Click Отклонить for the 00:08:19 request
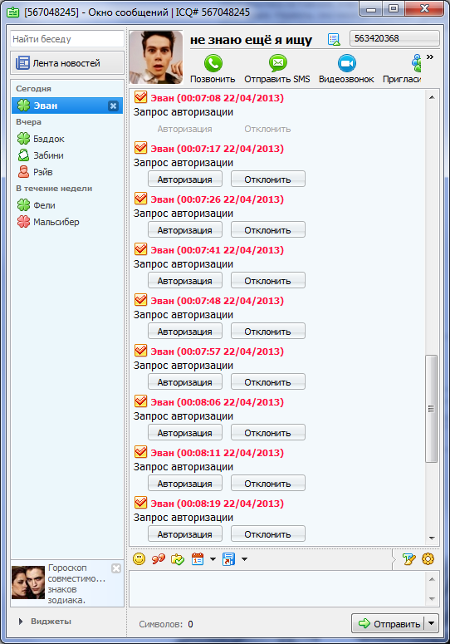The width and height of the screenshot is (450, 644). point(268,534)
